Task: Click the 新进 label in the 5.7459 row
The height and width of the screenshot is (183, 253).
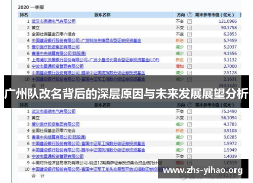Action: pos(180,40)
